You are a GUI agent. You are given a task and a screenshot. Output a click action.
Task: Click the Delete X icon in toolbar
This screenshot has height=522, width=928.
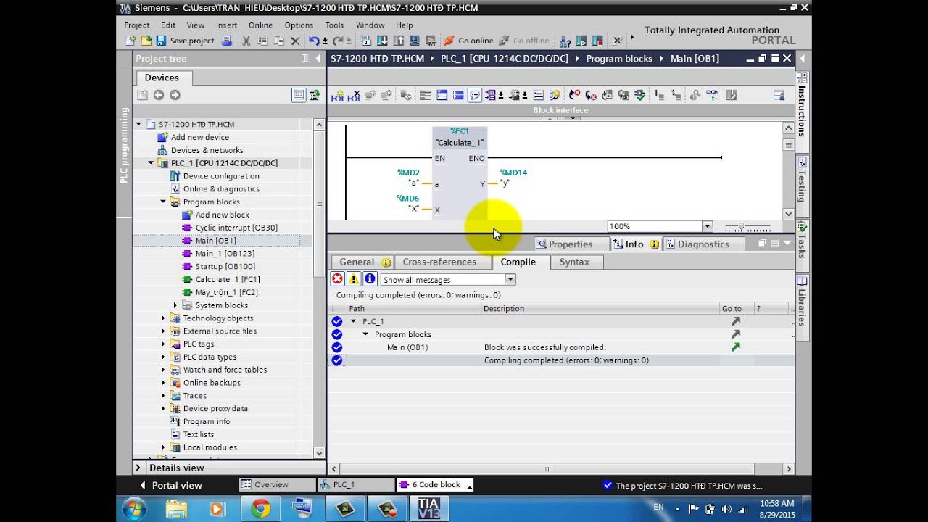pyautogui.click(x=295, y=41)
